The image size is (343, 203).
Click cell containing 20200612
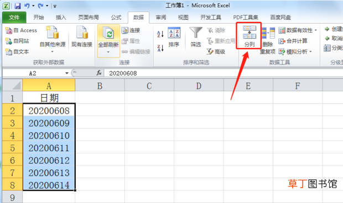(49, 160)
